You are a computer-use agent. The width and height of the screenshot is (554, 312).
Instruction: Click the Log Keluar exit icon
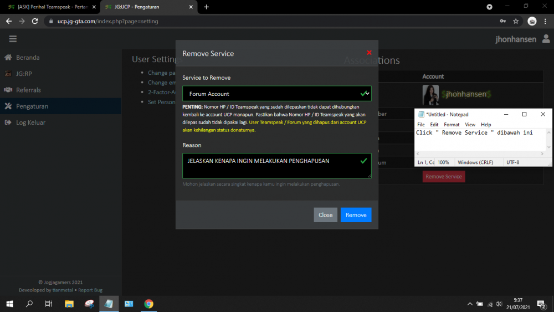pos(8,122)
